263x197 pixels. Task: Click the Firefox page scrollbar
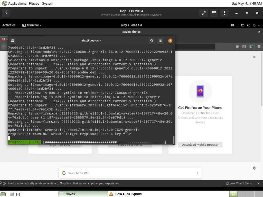pos(262,79)
